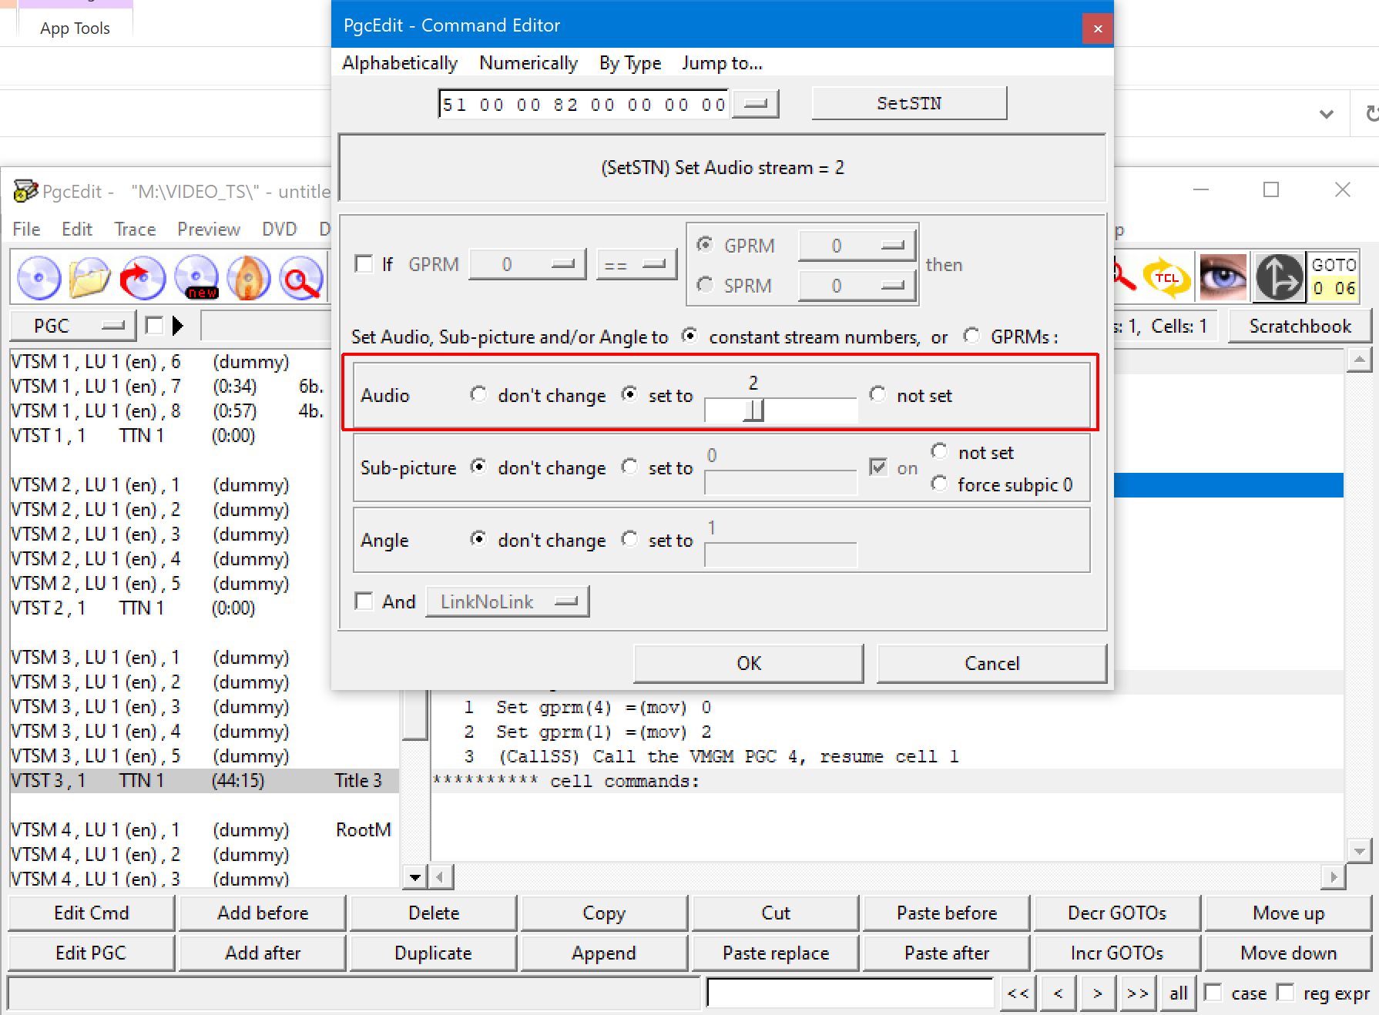
Task: Click the open DVD disc icon
Action: pyautogui.click(x=39, y=278)
